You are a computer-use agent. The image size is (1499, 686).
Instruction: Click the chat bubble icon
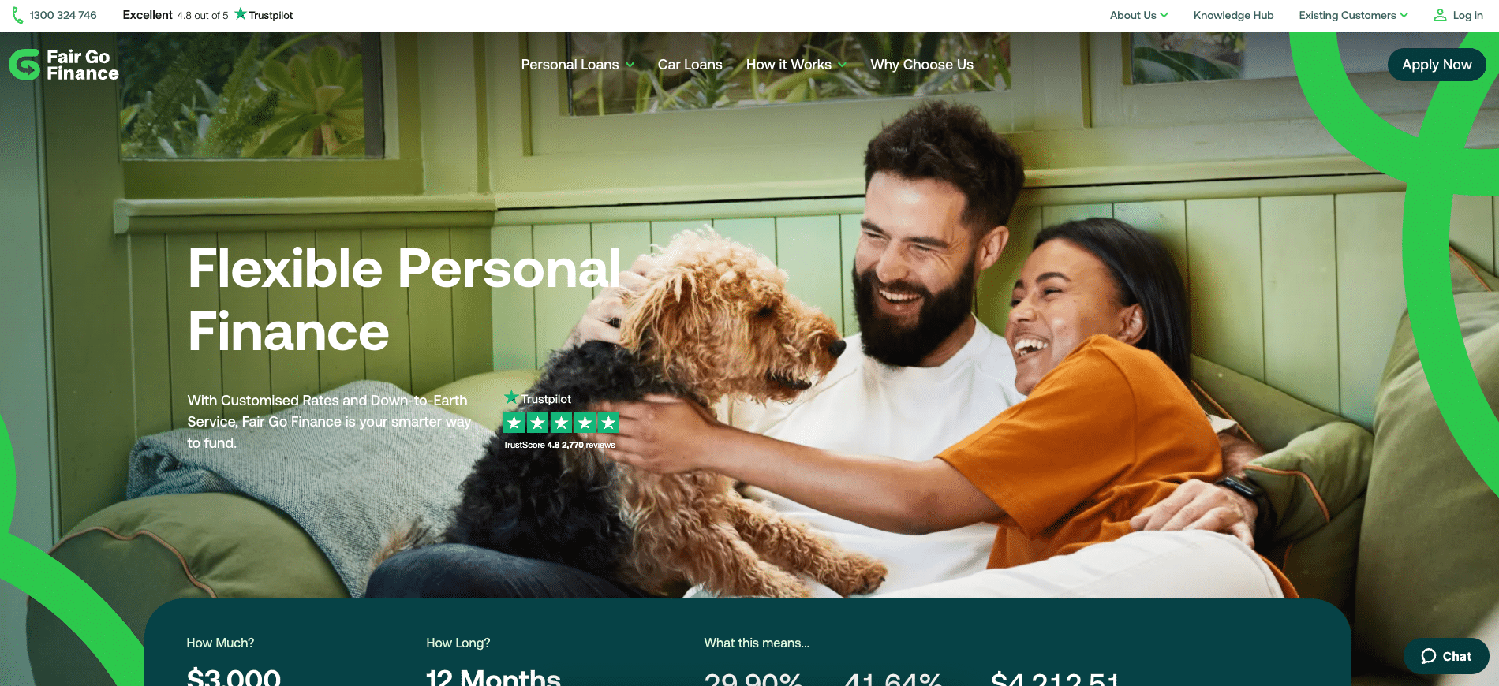click(x=1428, y=656)
